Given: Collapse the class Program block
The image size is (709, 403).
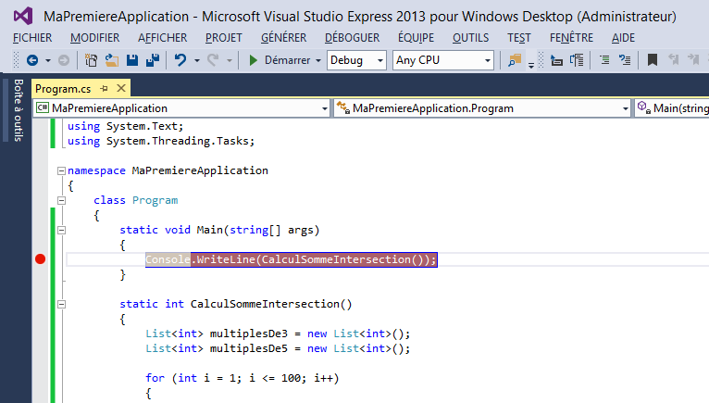Looking at the screenshot, I should pos(61,200).
